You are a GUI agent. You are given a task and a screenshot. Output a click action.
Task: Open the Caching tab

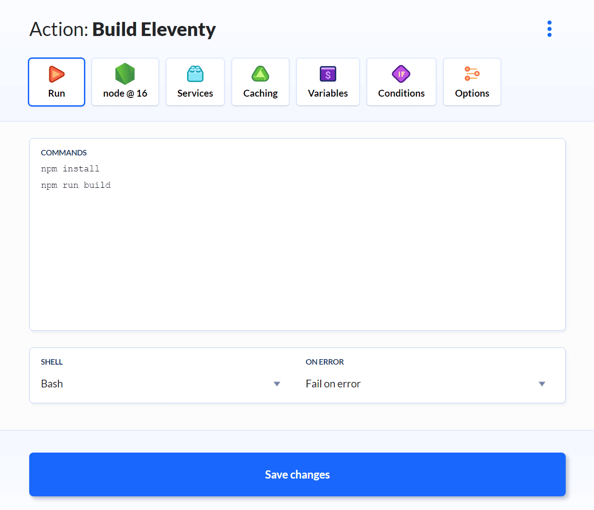260,82
